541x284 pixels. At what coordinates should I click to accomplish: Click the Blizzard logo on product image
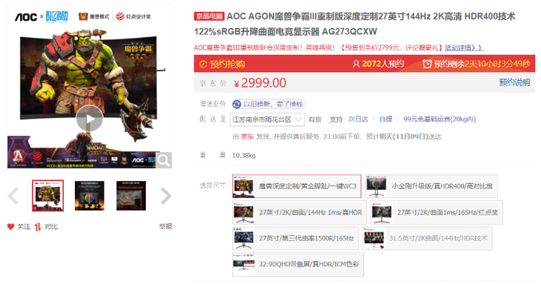point(57,16)
